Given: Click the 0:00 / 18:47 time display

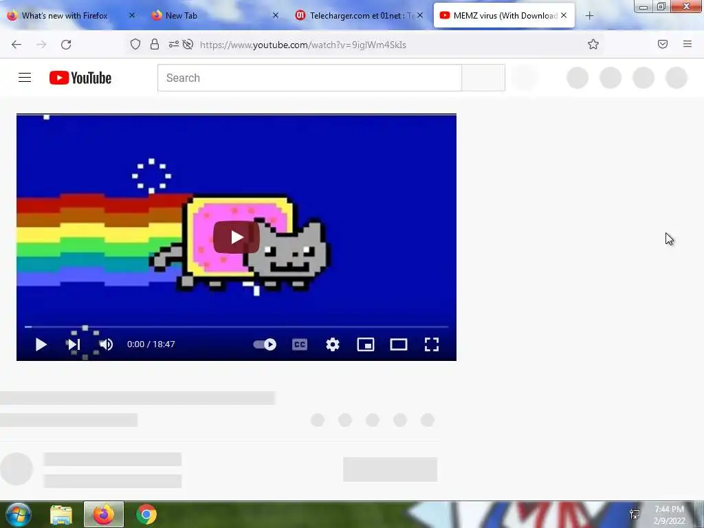Looking at the screenshot, I should coord(151,344).
